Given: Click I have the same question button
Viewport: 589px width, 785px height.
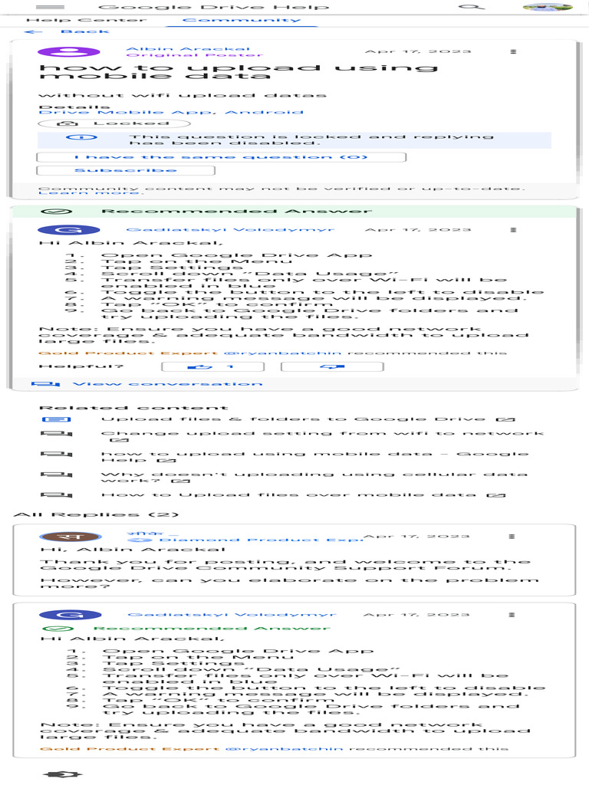Looking at the screenshot, I should [221, 157].
